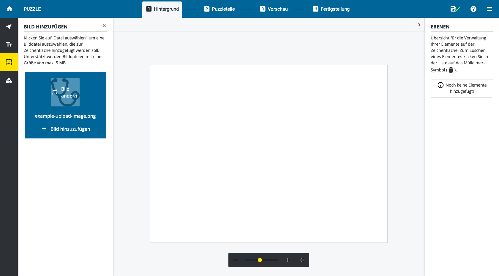Open the text tool in sidebar

point(9,44)
